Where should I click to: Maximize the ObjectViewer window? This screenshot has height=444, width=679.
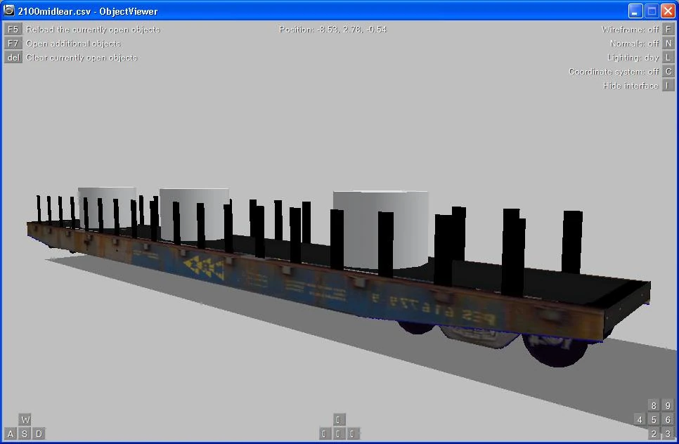[x=652, y=11]
